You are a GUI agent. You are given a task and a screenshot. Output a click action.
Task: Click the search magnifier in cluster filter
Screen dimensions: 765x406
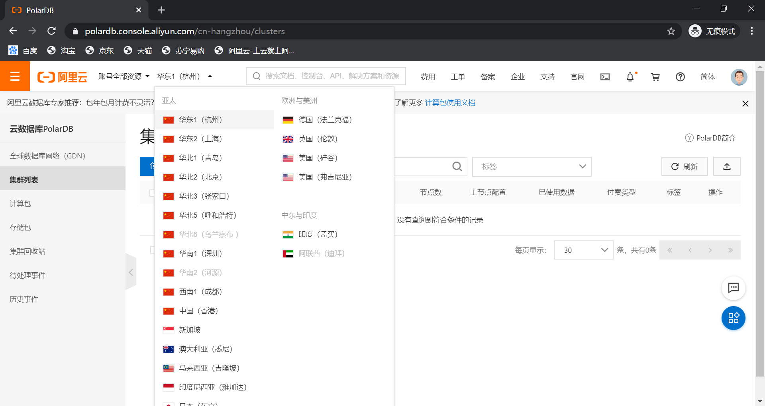coord(457,166)
